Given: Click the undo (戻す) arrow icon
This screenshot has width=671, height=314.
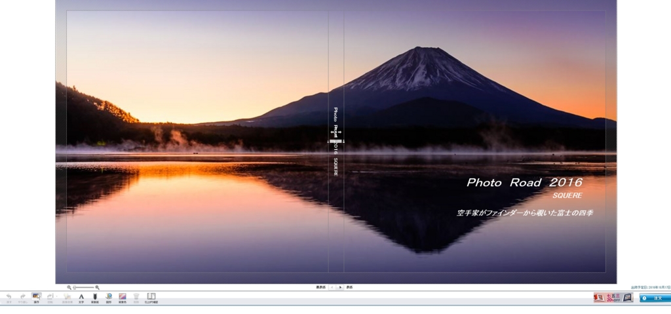Looking at the screenshot, I should (9, 296).
